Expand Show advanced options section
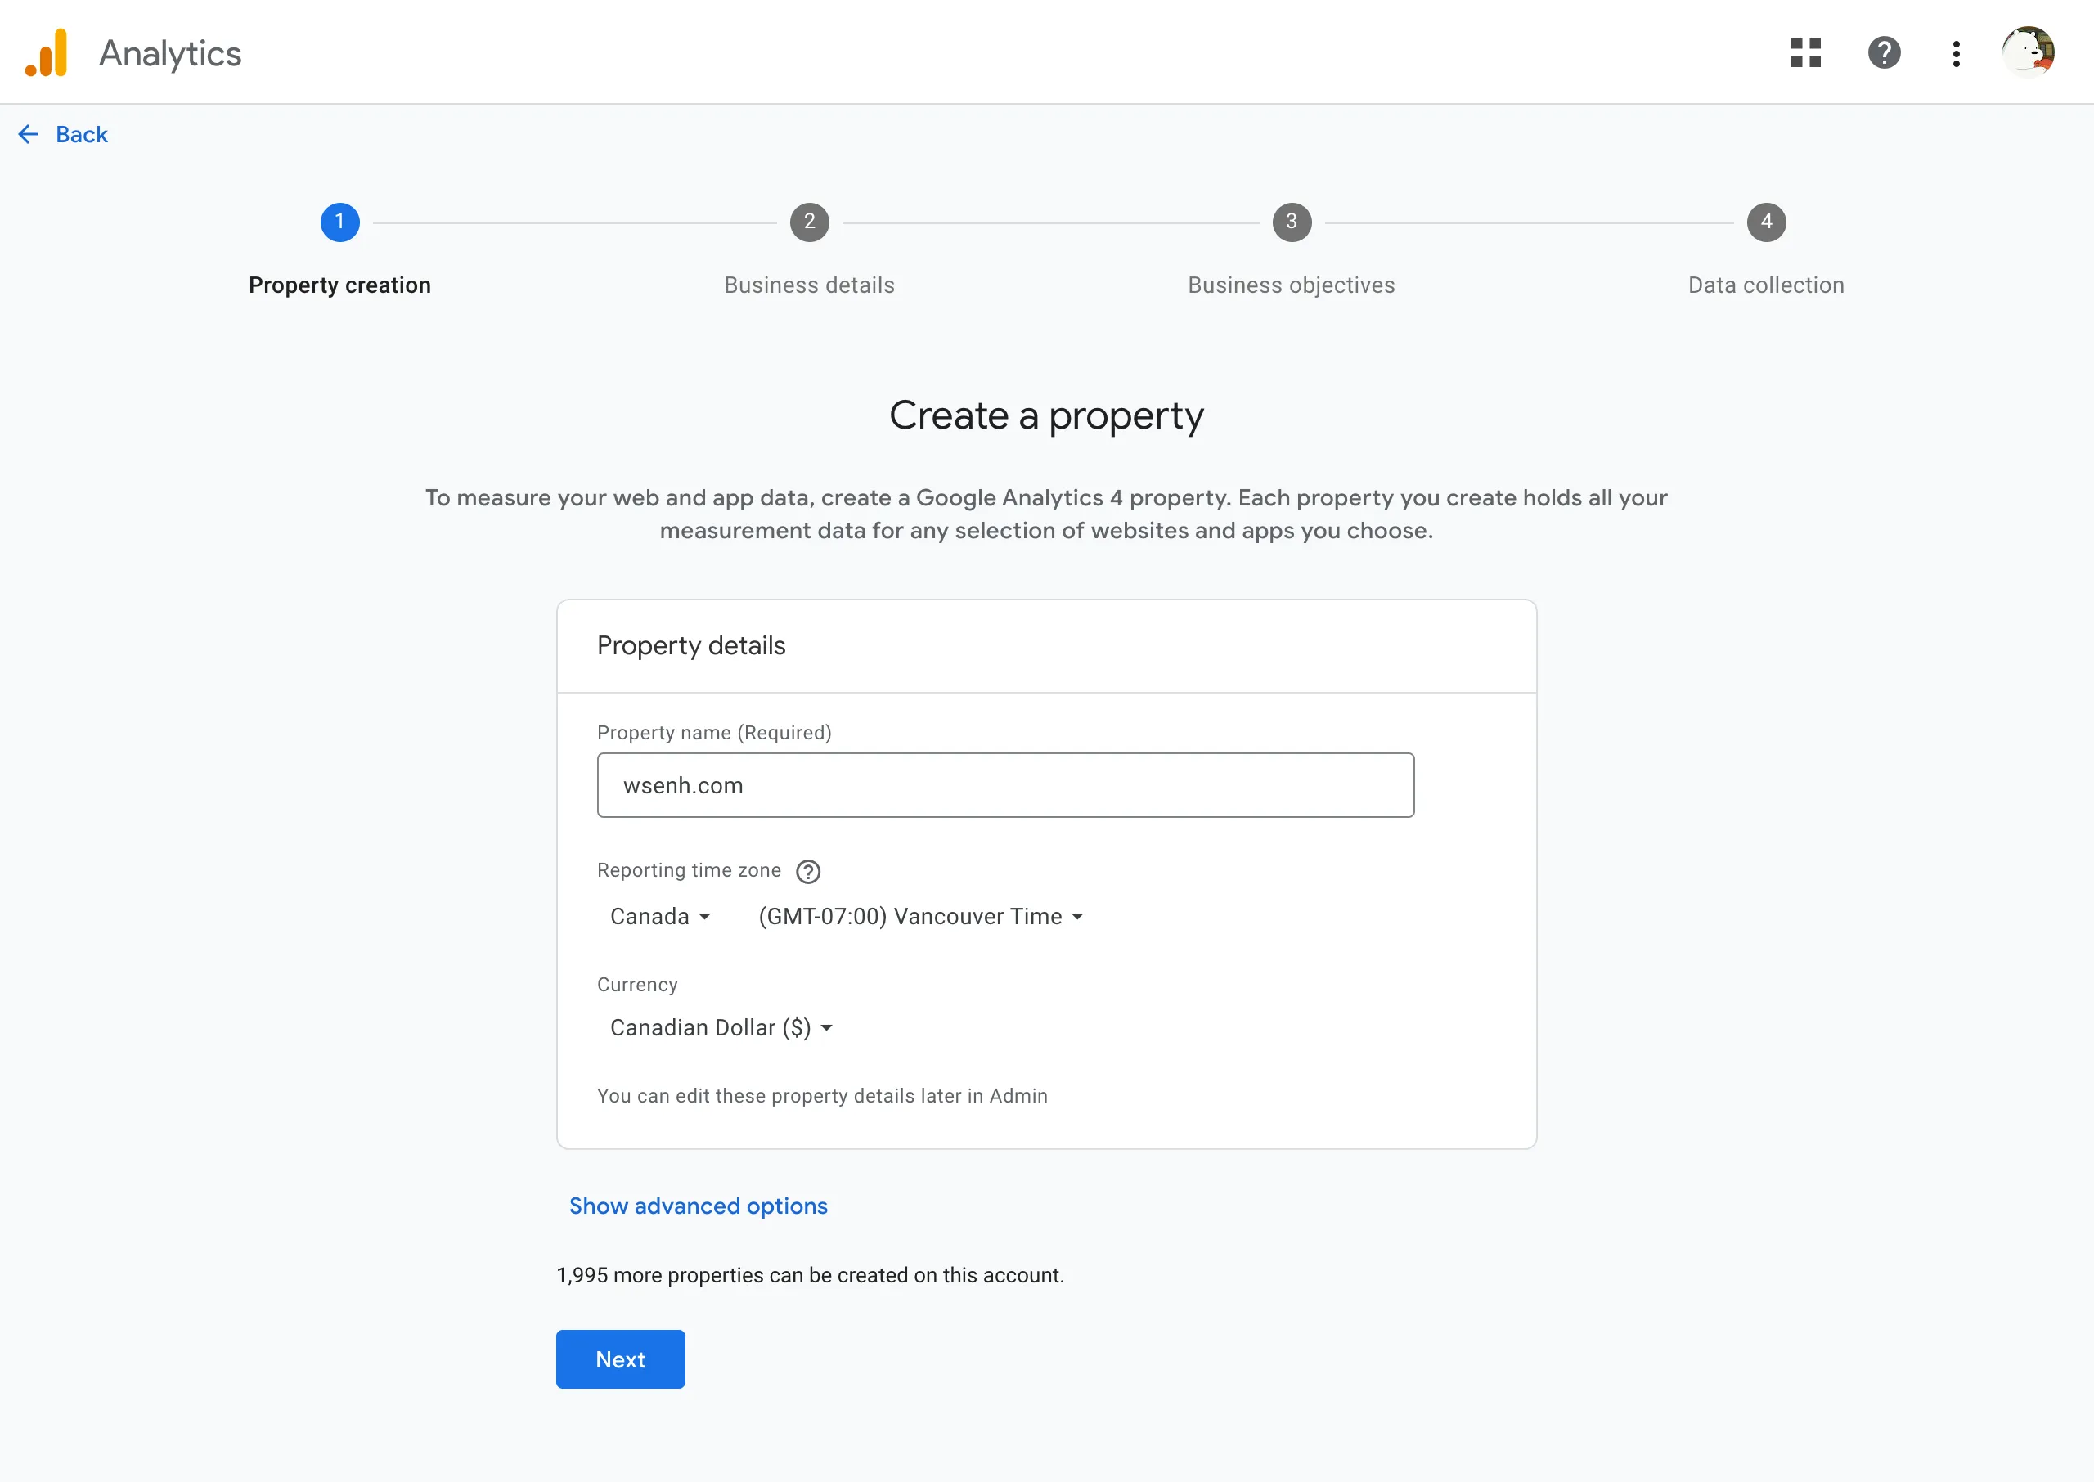 coord(699,1205)
